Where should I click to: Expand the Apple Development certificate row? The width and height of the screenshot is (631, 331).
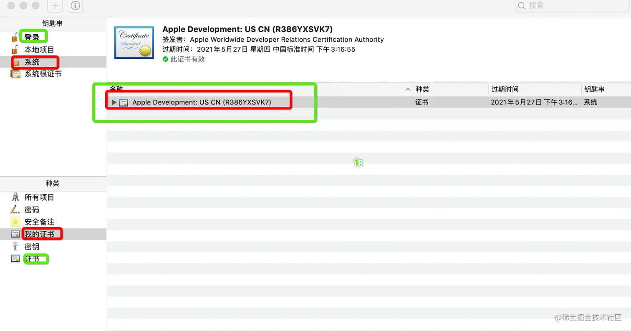coord(114,102)
